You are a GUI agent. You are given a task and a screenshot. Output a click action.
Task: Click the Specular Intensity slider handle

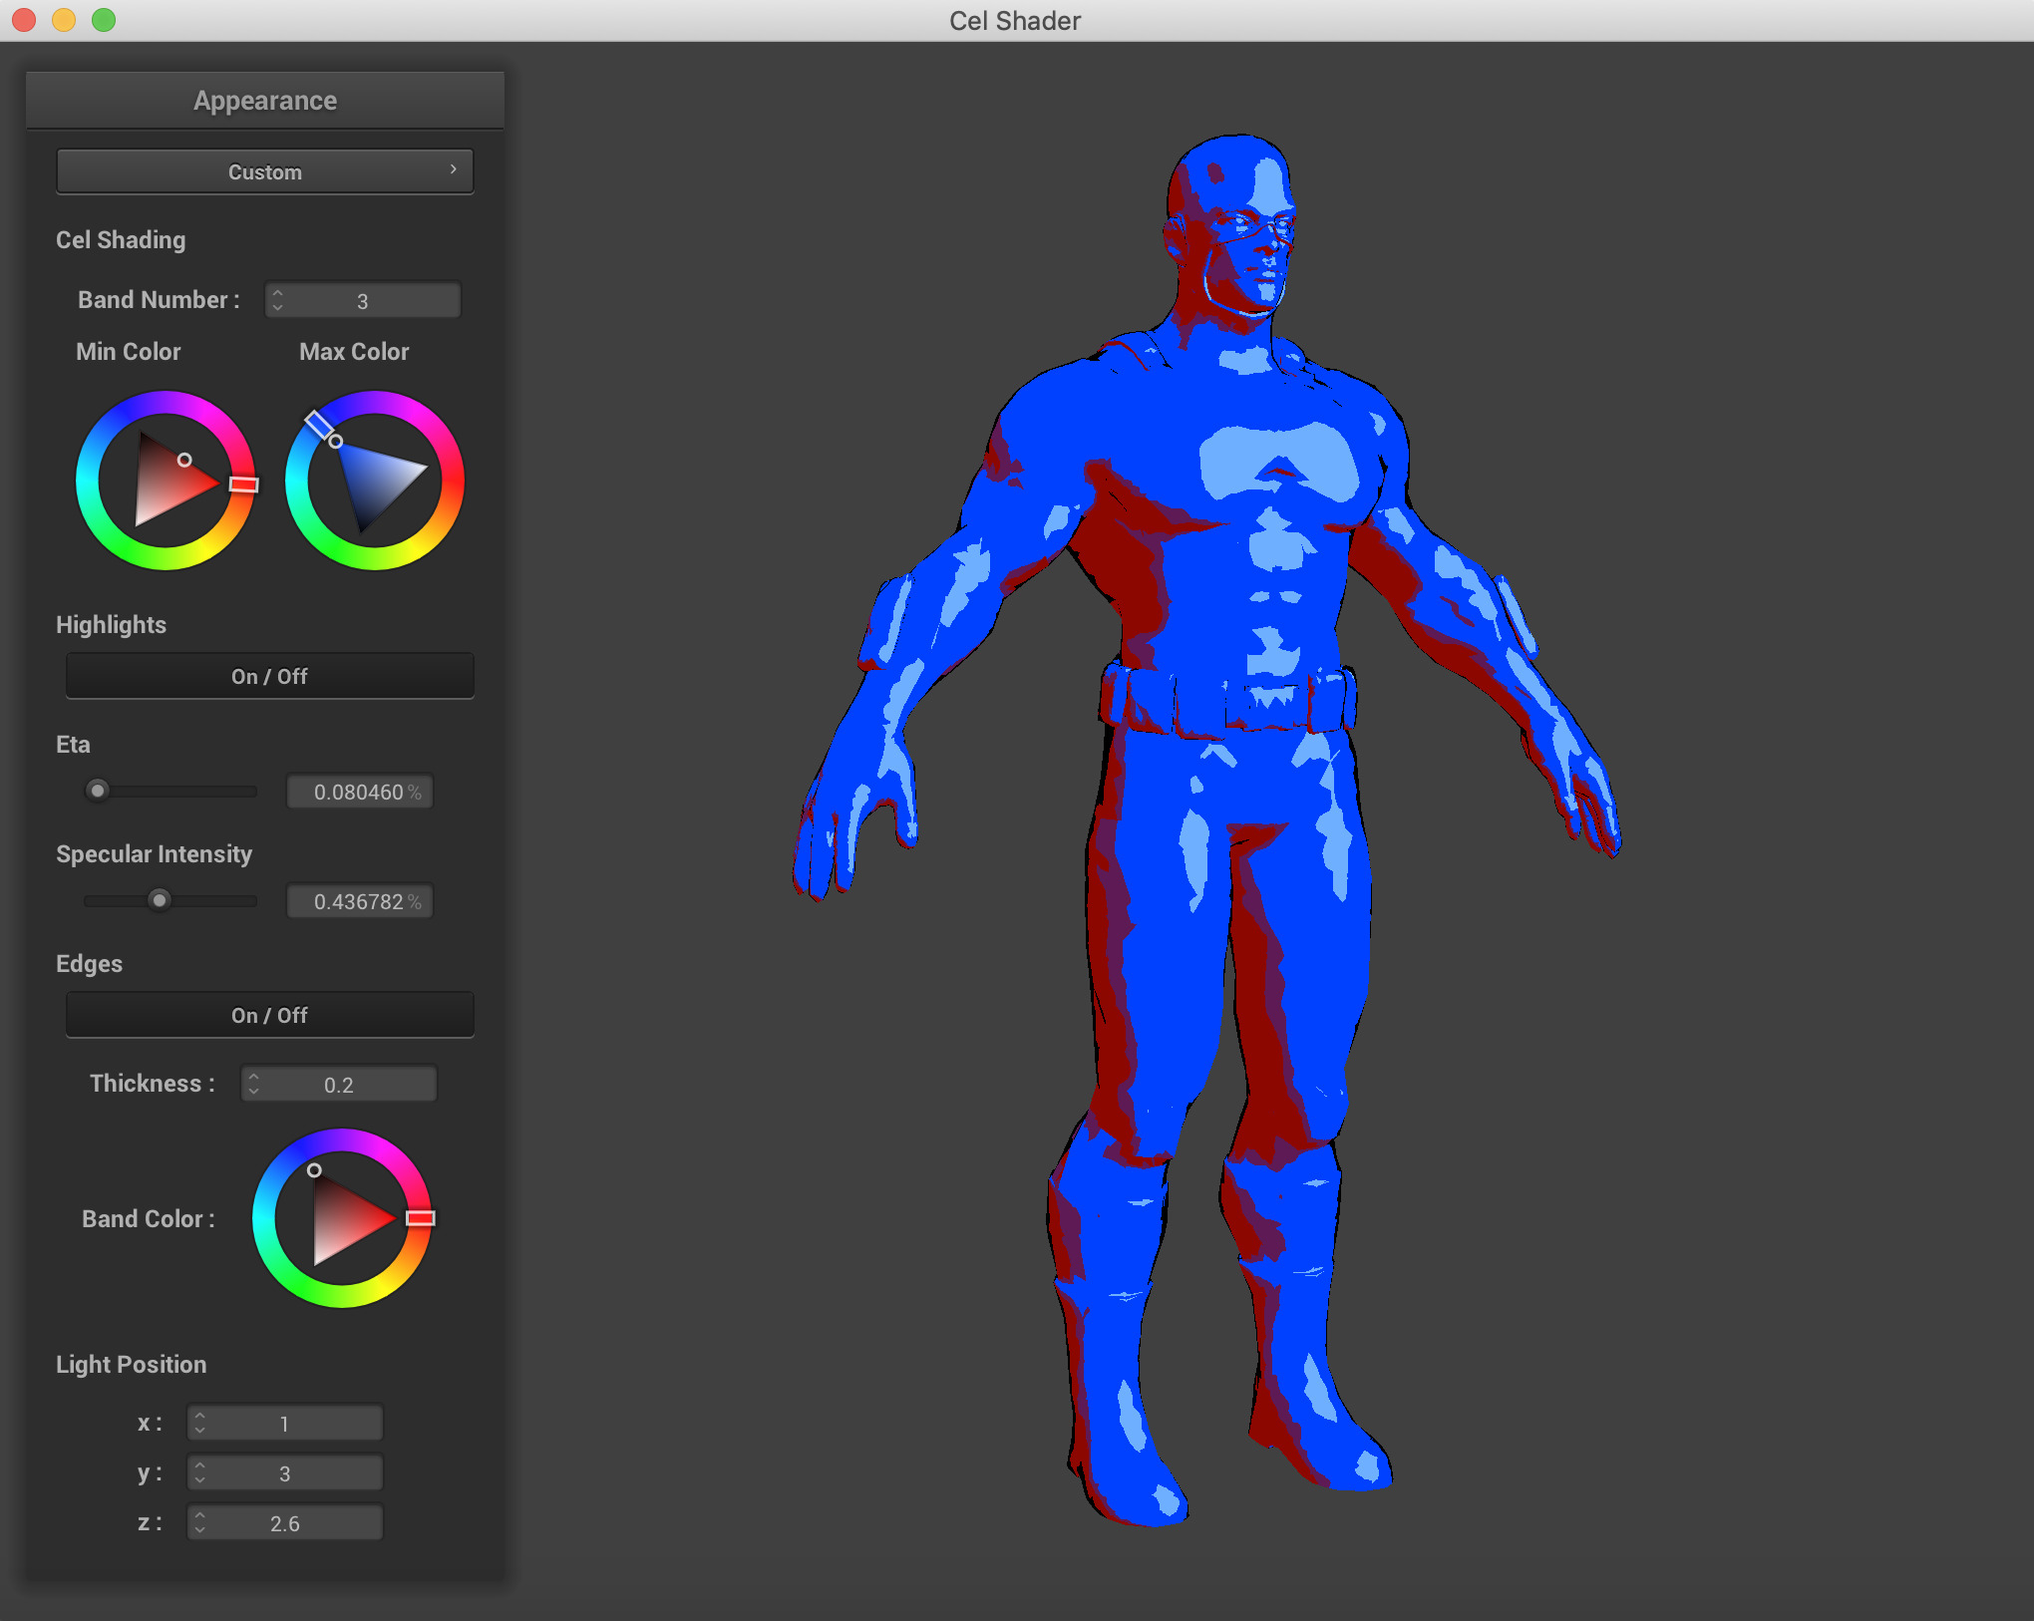pyautogui.click(x=159, y=900)
